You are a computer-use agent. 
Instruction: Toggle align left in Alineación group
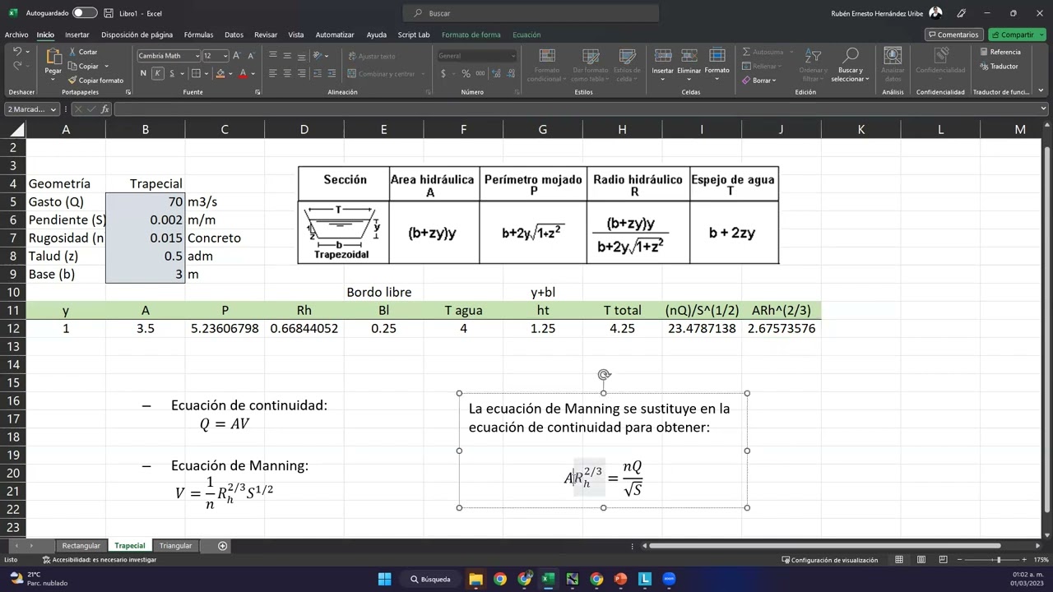tap(274, 73)
